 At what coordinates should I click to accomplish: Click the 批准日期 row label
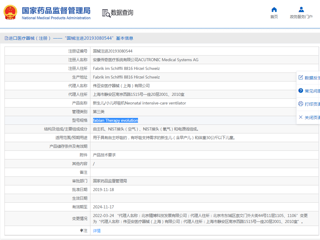coord(80,190)
